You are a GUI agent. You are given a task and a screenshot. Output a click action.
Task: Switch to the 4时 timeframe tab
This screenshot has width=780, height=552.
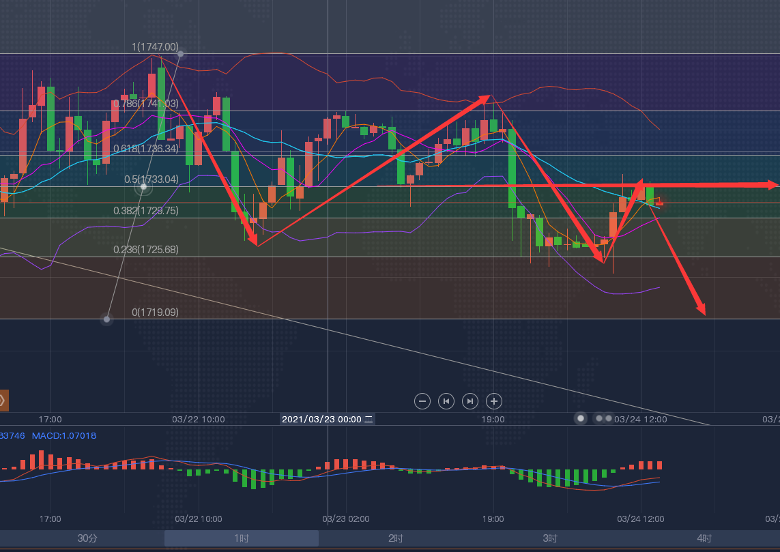click(704, 538)
